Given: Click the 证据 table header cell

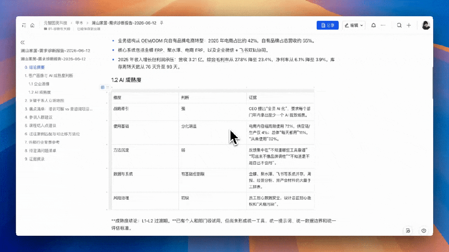Looking at the screenshot, I should point(280,97).
